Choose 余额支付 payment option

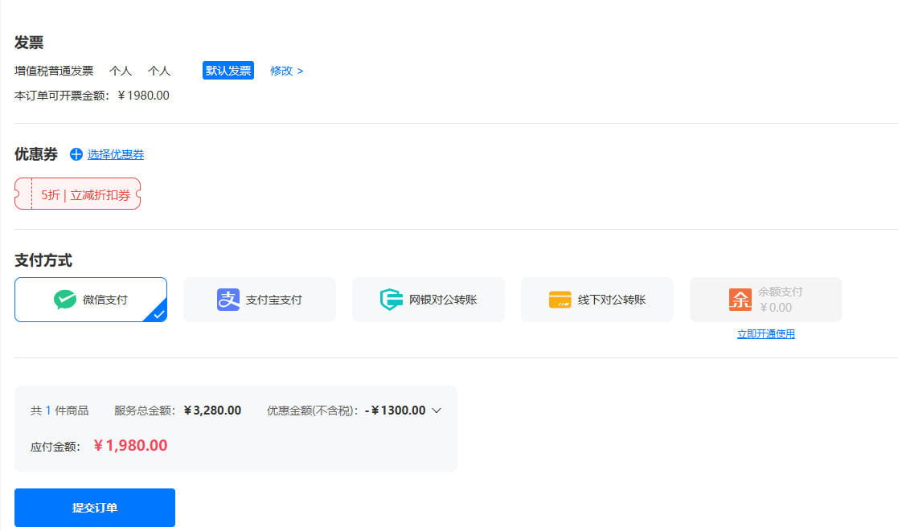pyautogui.click(x=765, y=300)
